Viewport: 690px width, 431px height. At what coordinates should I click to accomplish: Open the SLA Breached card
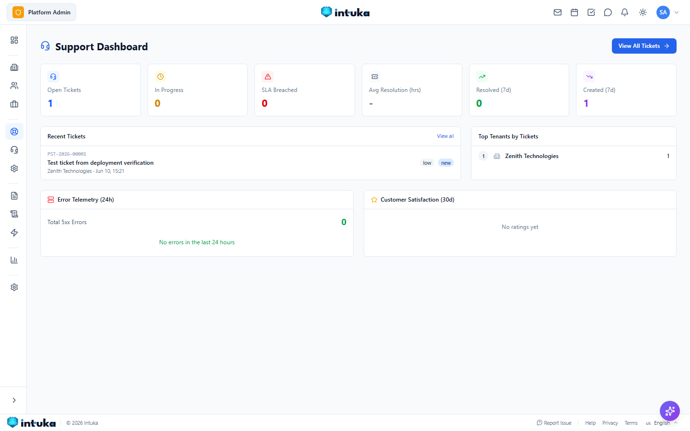pyautogui.click(x=305, y=90)
